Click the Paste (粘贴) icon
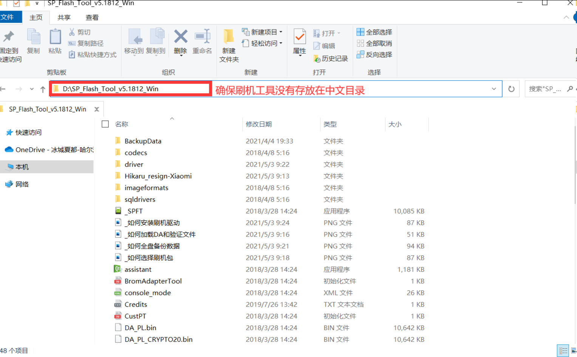The width and height of the screenshot is (577, 357). [55, 42]
